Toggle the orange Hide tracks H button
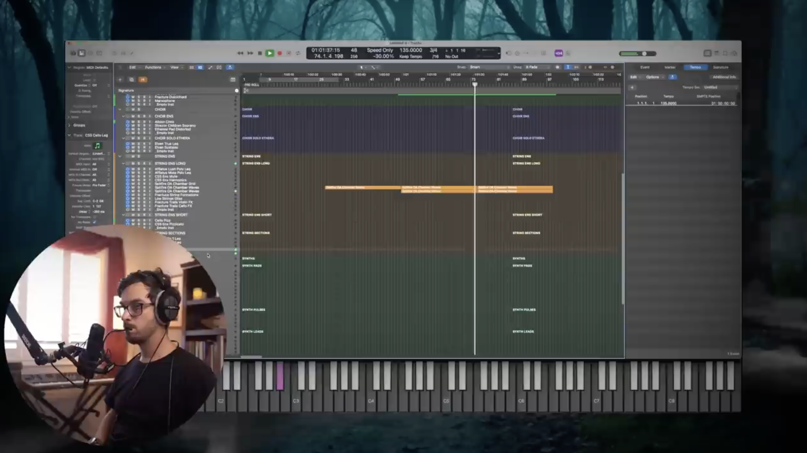This screenshot has width=807, height=453. (142, 80)
